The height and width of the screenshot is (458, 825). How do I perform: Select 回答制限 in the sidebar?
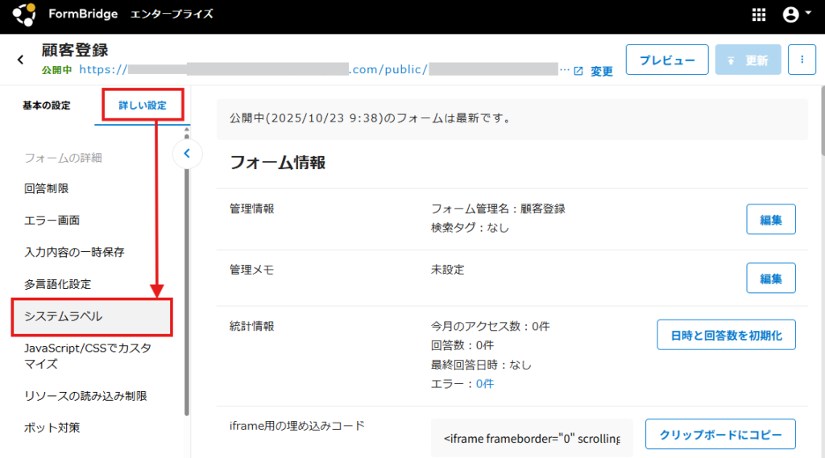[47, 188]
